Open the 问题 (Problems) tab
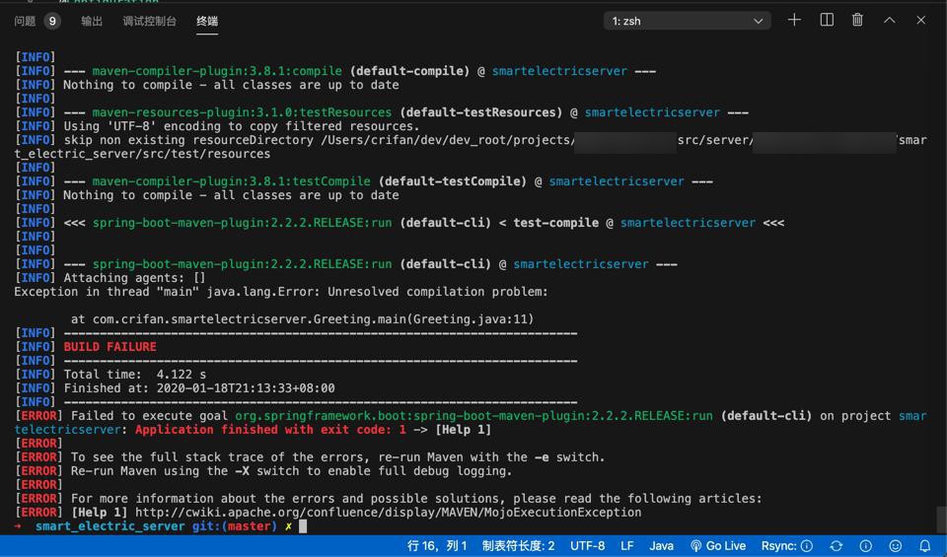The image size is (947, 557). coord(25,21)
